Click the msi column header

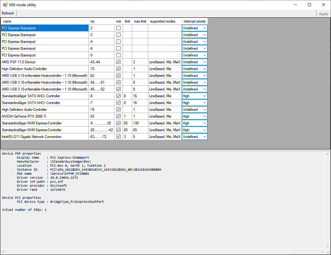pyautogui.click(x=119, y=21)
